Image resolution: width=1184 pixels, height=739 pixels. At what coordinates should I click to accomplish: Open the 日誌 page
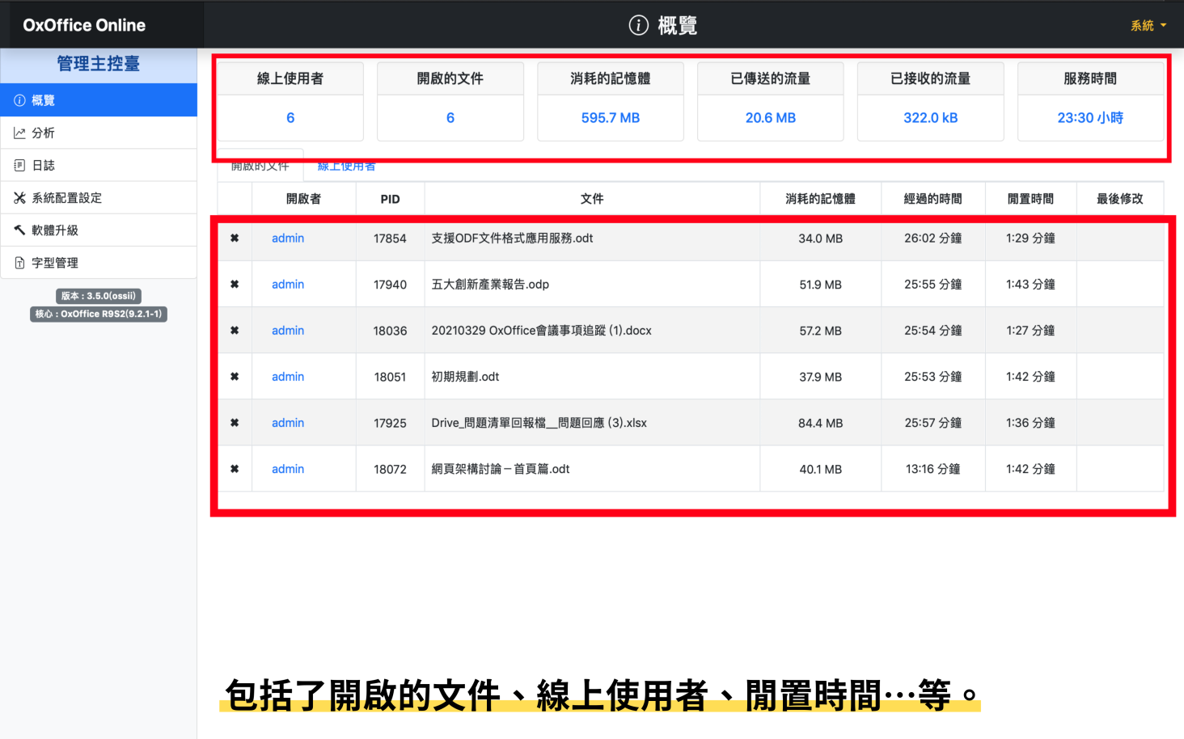click(x=99, y=165)
